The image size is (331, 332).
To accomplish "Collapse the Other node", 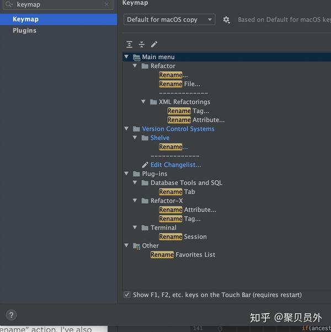I will click(126, 245).
